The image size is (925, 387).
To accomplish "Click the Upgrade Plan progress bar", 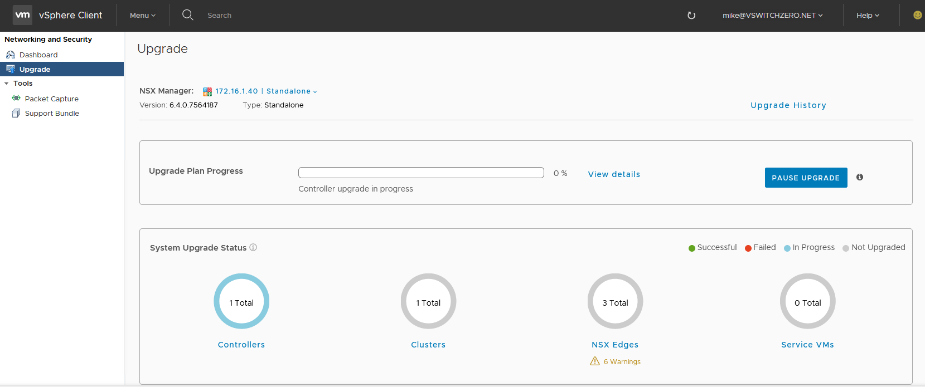I will (x=421, y=173).
